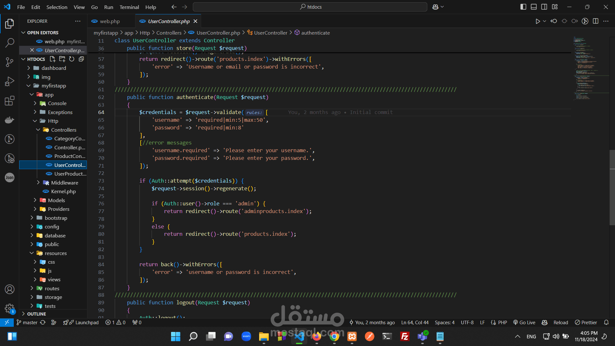
Task: Open the Docker view in activity bar
Action: [x=10, y=120]
